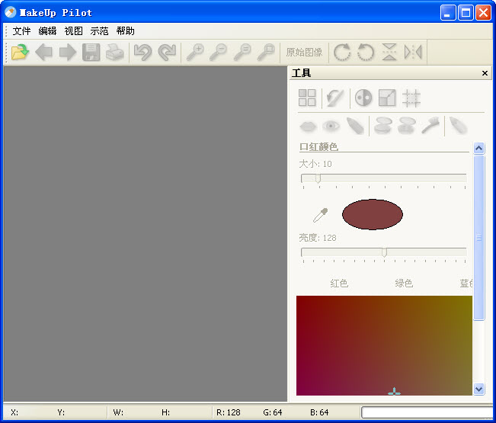Viewport: 496px width, 423px height.
Task: Click the 原始图像 button
Action: coord(304,53)
